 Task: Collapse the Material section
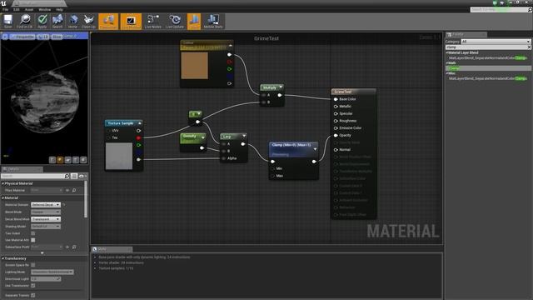(2, 197)
